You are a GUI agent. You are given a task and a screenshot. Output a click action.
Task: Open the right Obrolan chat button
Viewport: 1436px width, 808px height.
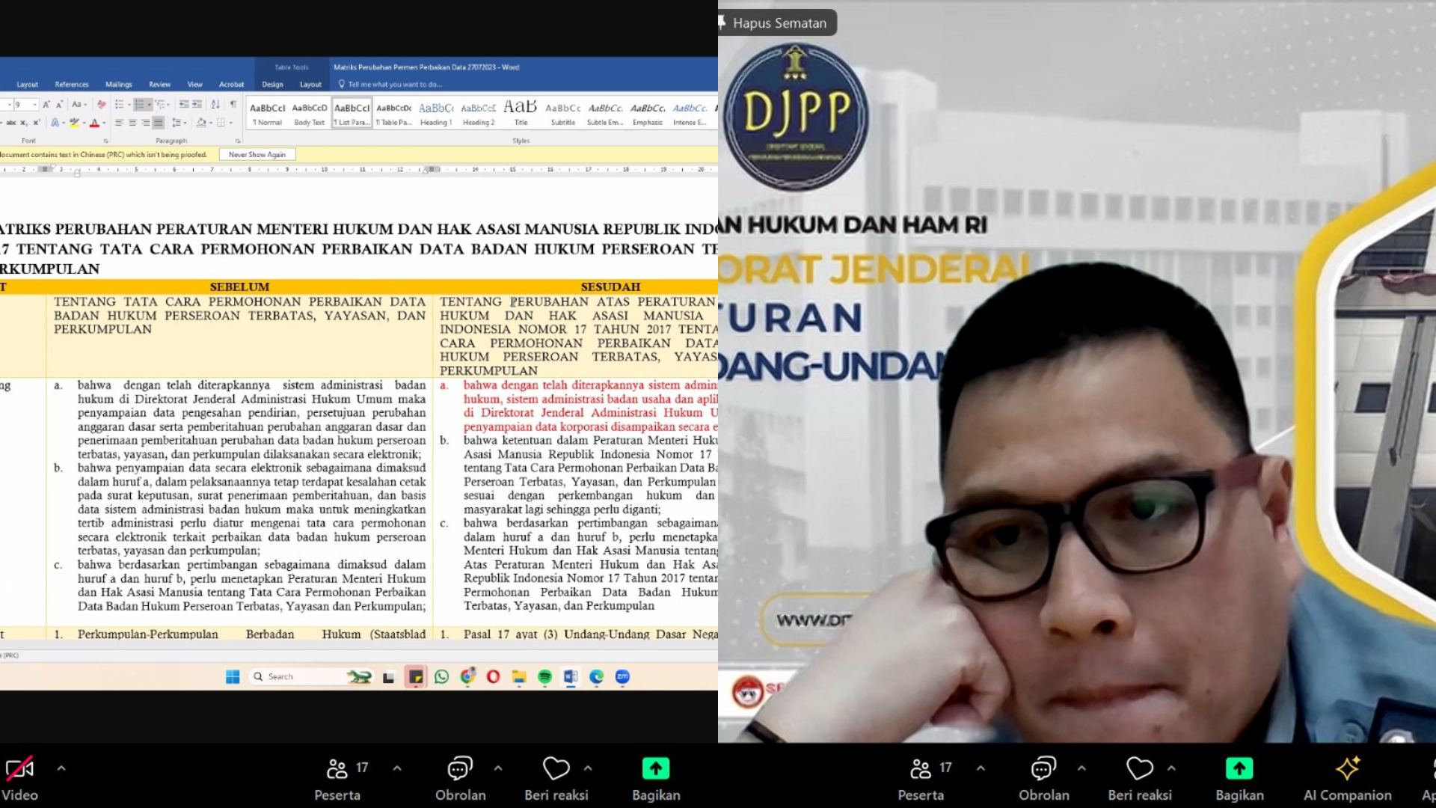[1043, 778]
